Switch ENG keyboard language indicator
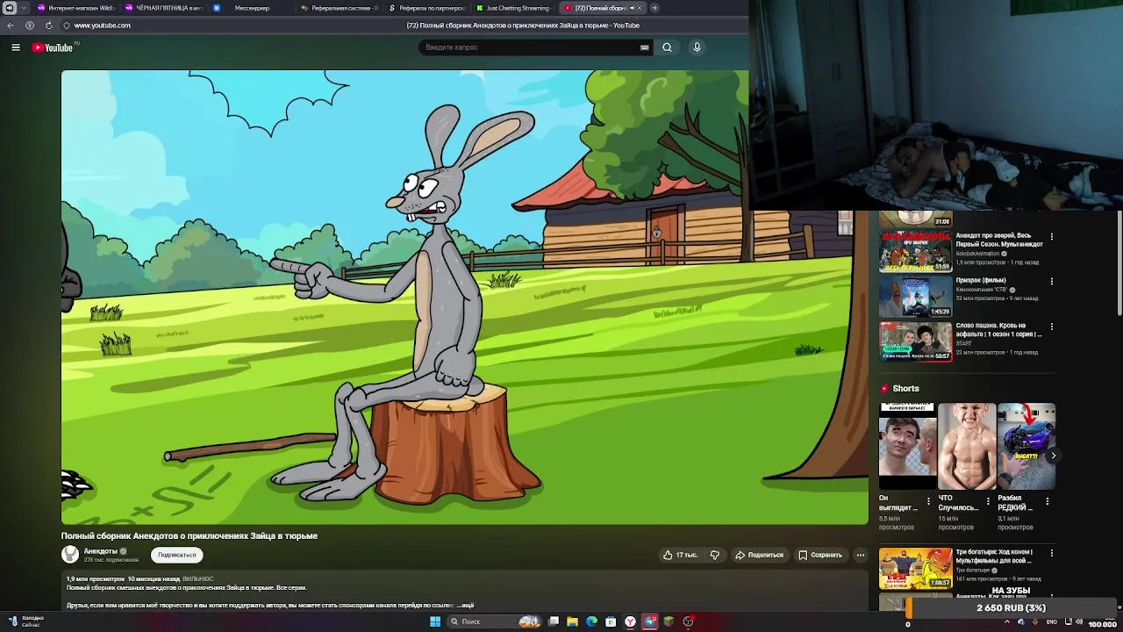The height and width of the screenshot is (632, 1123). pos(1052,622)
